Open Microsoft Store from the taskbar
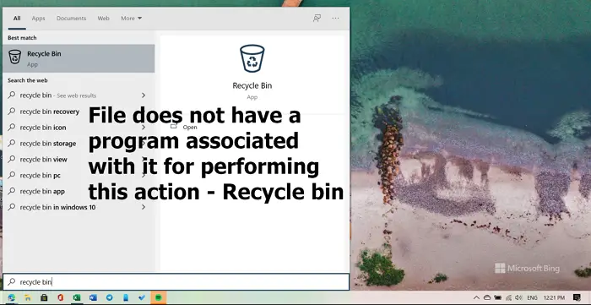 44,297
